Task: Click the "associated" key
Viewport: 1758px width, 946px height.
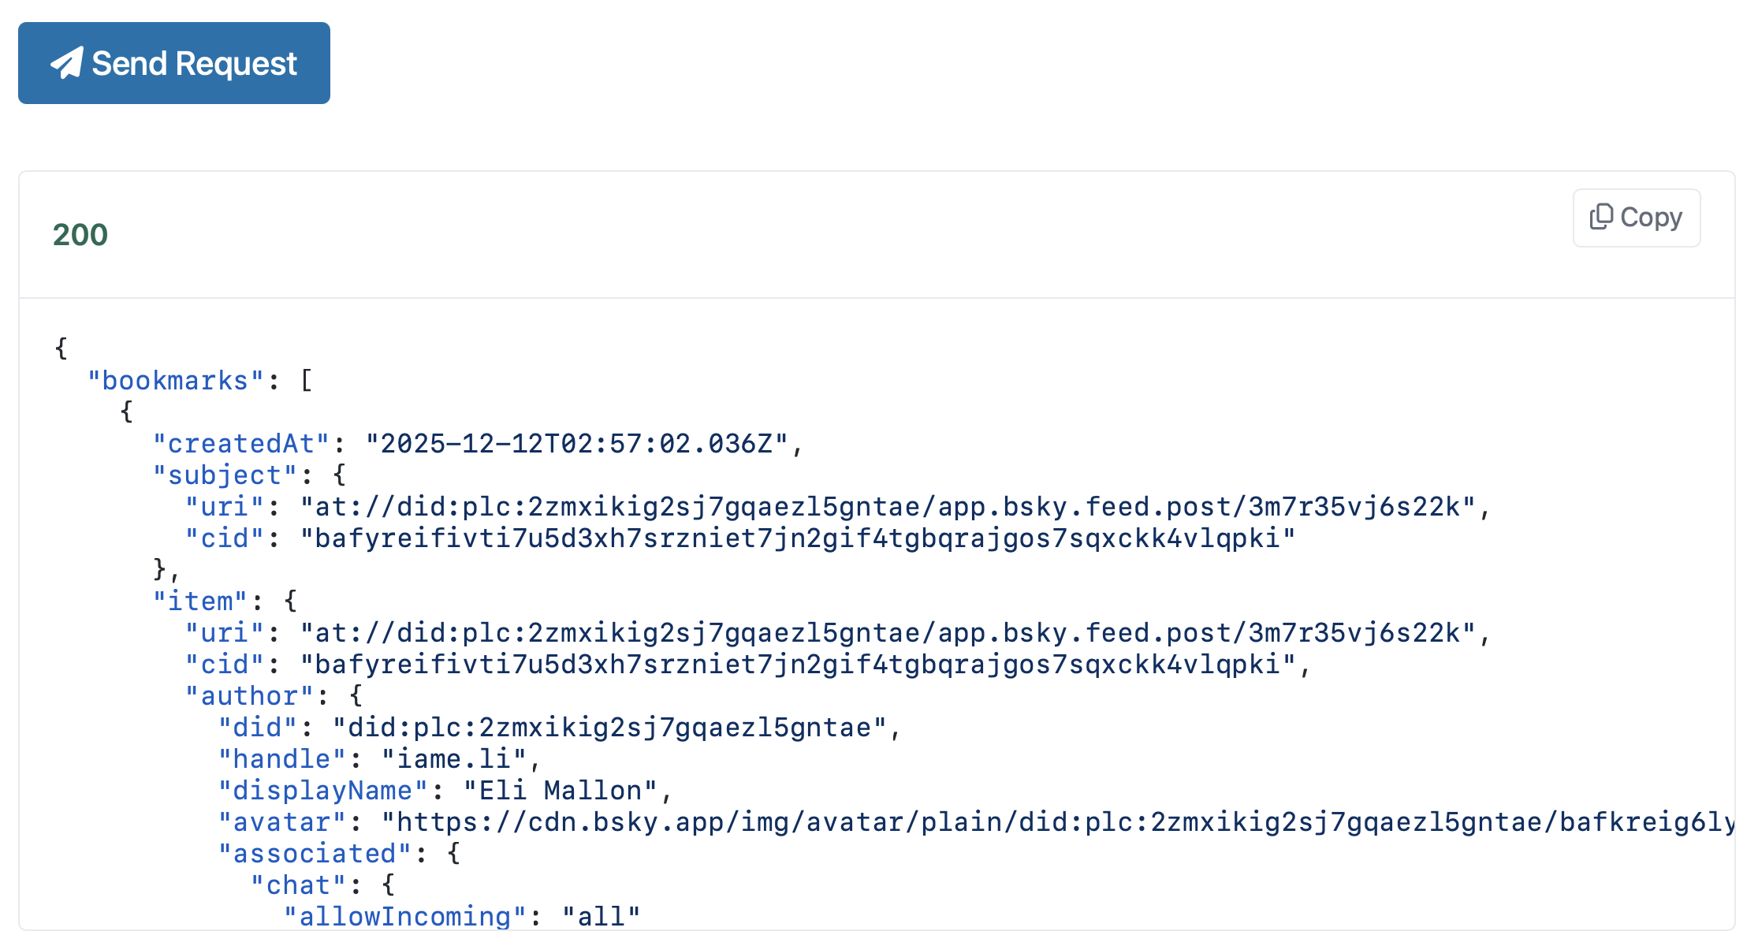Action: [315, 854]
